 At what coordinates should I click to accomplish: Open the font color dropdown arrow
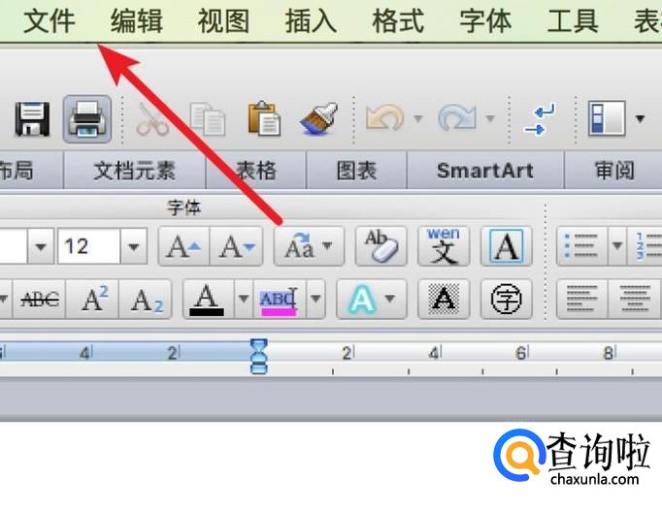(244, 299)
